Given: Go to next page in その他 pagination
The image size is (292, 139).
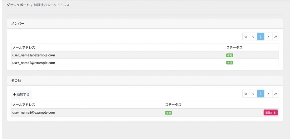Looking at the screenshot, I should pos(268,94).
